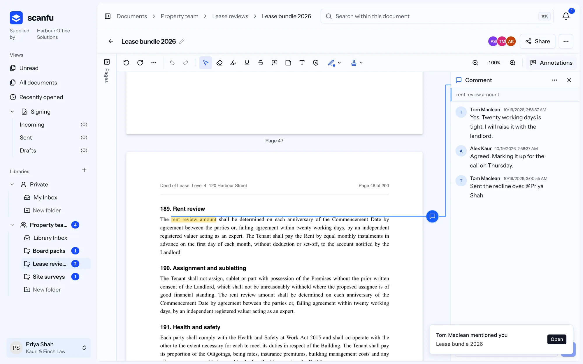This screenshot has height=364, width=583.
Task: Rename document with pencil icon
Action: [182, 41]
